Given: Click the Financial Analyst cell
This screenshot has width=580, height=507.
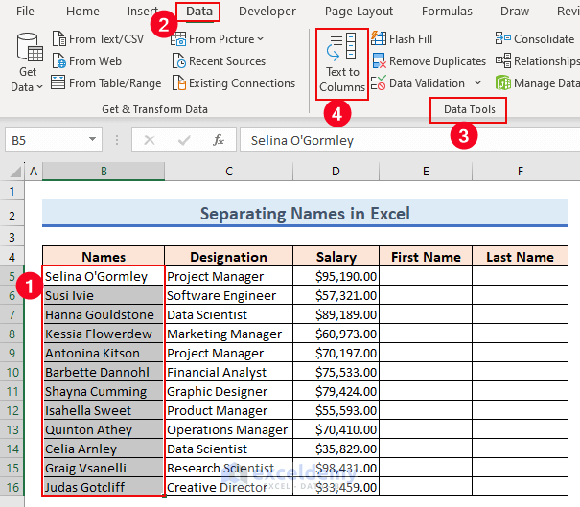Looking at the screenshot, I should tap(229, 372).
